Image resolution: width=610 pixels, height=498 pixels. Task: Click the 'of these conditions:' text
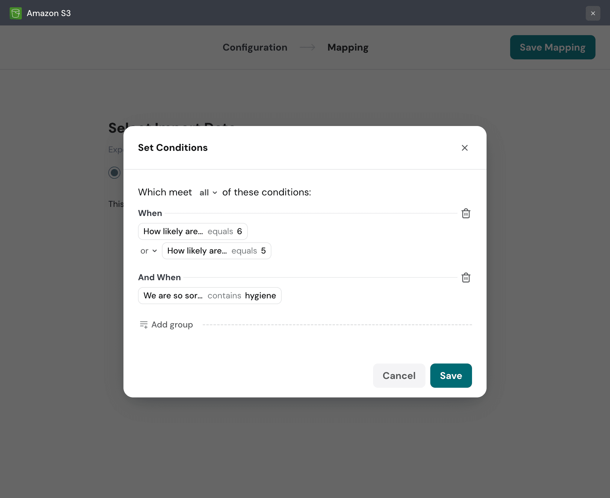point(267,192)
